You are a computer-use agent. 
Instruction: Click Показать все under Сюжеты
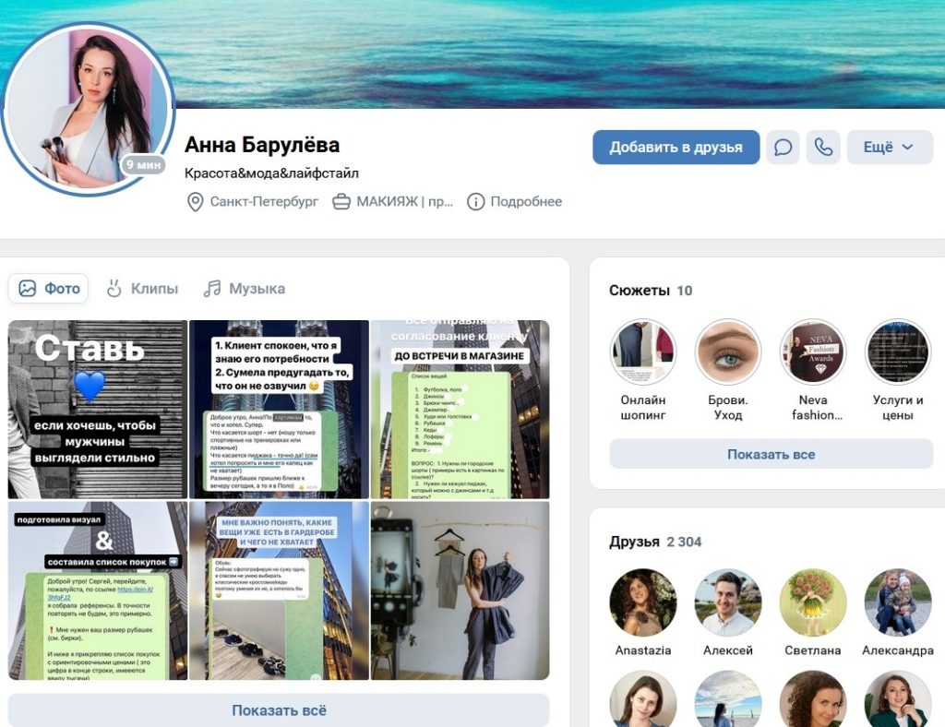(771, 454)
